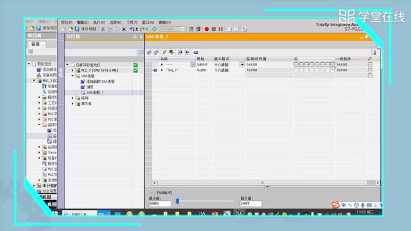
Task: Click the new project icon
Action: click(64, 29)
